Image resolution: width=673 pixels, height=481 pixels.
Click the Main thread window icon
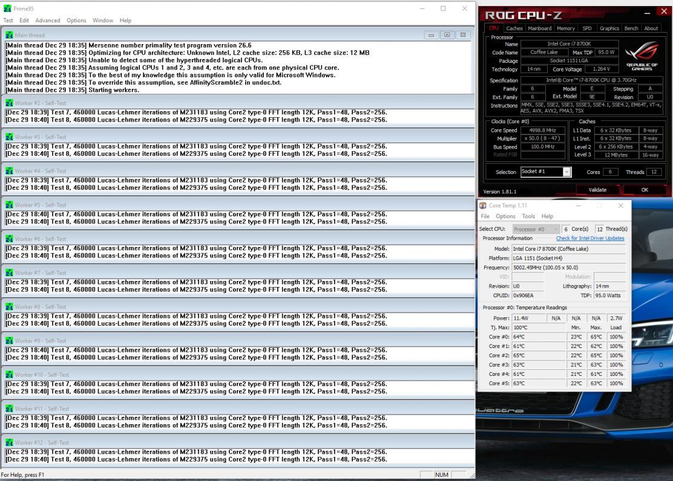click(x=9, y=34)
